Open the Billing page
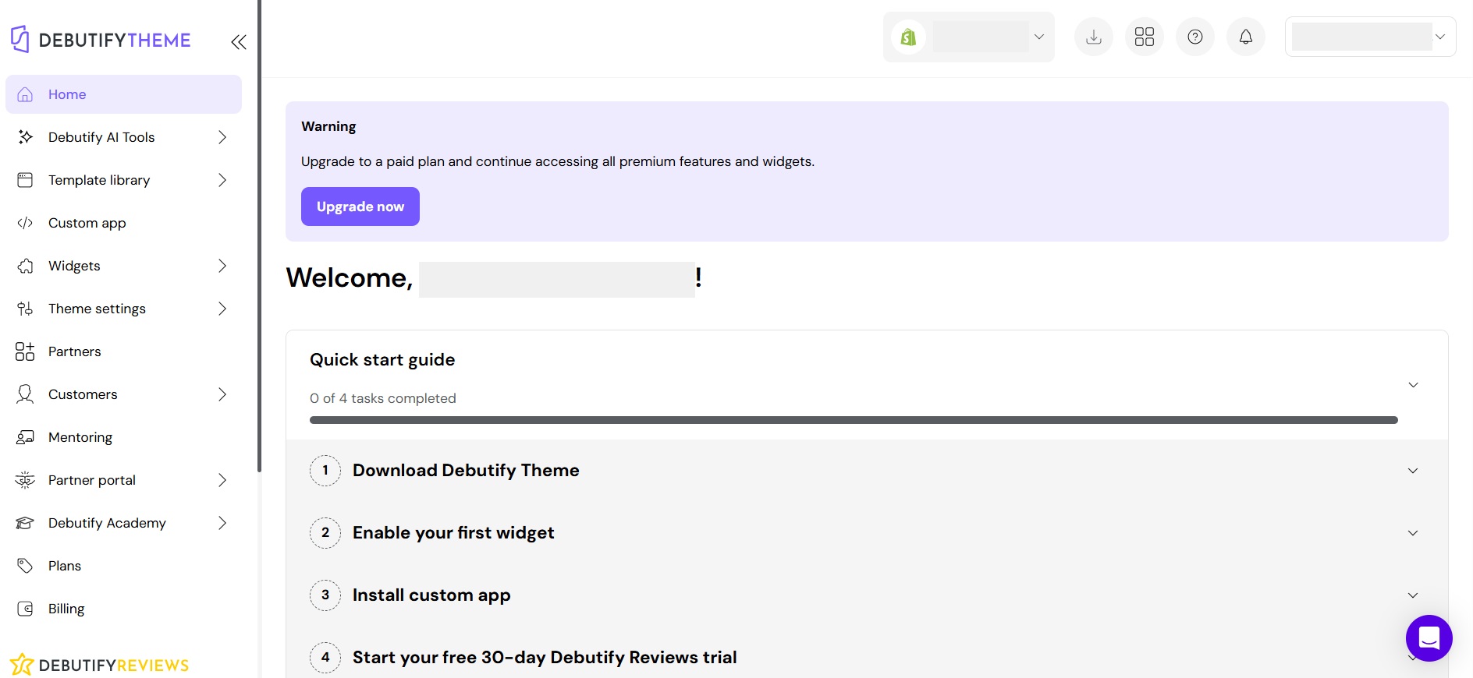The image size is (1473, 678). click(66, 609)
